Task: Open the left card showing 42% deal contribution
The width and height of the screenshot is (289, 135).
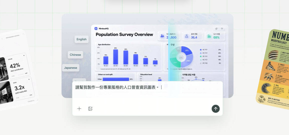Action: coord(18,66)
